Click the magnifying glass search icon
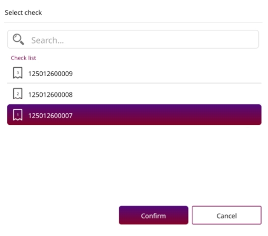Image resolution: width=268 pixels, height=236 pixels. tap(18, 39)
